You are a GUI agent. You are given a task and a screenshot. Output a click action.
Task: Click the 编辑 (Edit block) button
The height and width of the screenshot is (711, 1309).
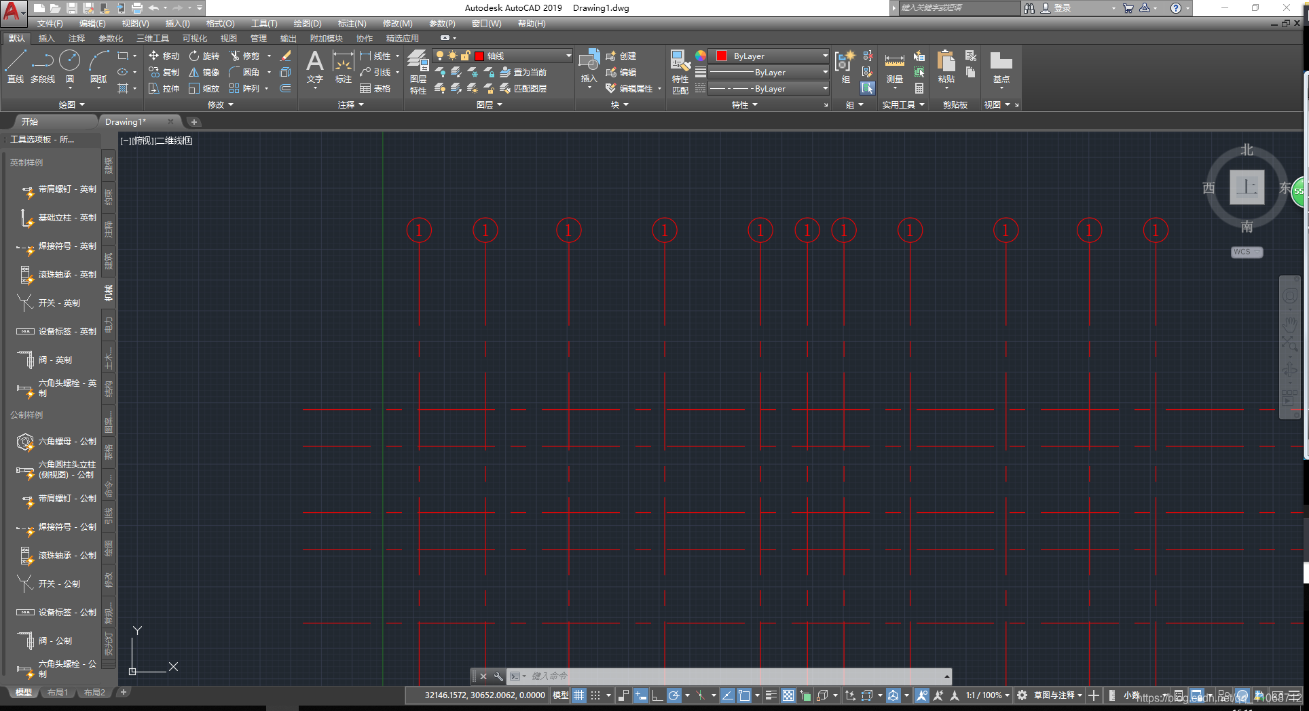pos(621,72)
